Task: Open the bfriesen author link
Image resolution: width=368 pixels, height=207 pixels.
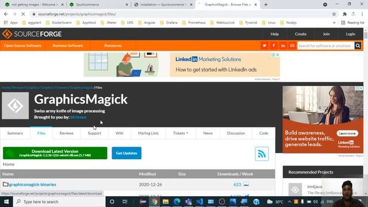Action: coord(78,117)
